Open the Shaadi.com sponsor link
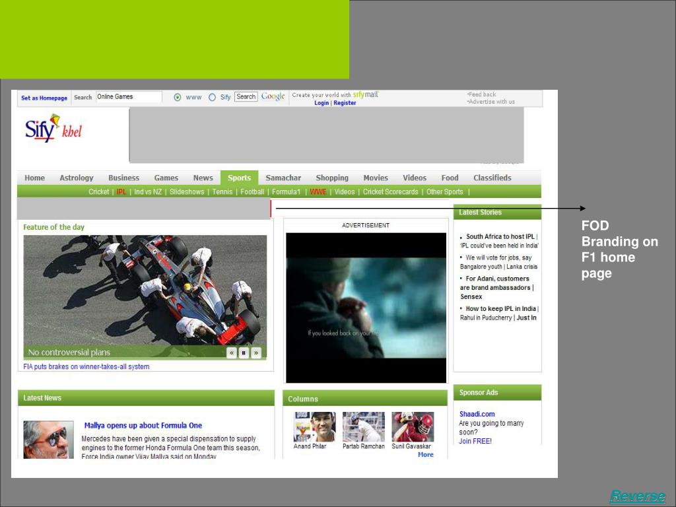The width and height of the screenshot is (676, 507). 477,414
